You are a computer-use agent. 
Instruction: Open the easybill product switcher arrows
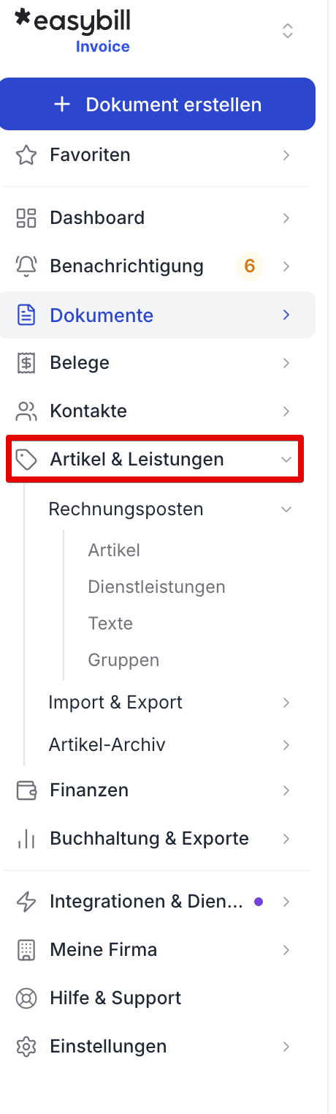tap(288, 31)
